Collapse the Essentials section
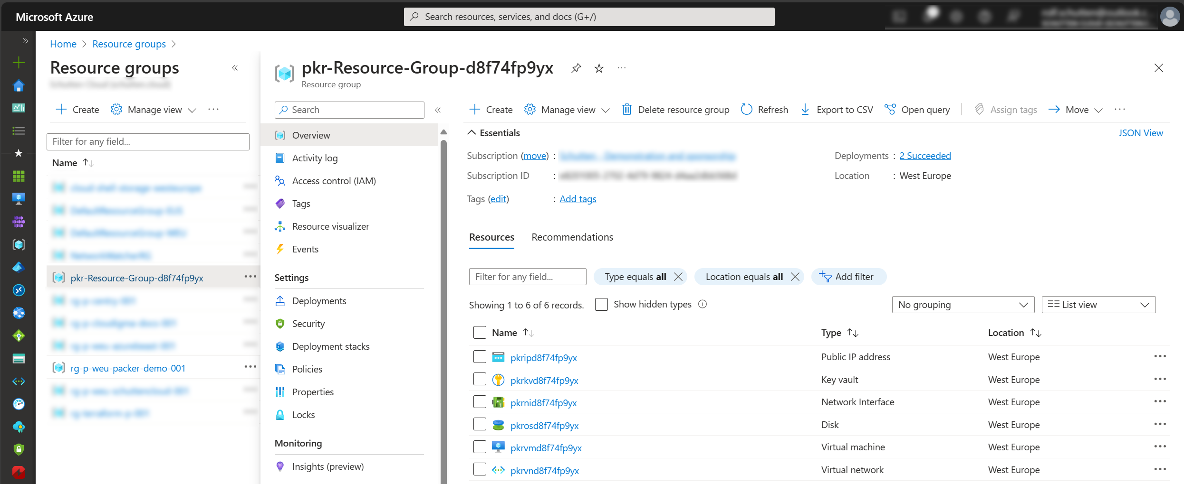1184x484 pixels. pos(472,133)
